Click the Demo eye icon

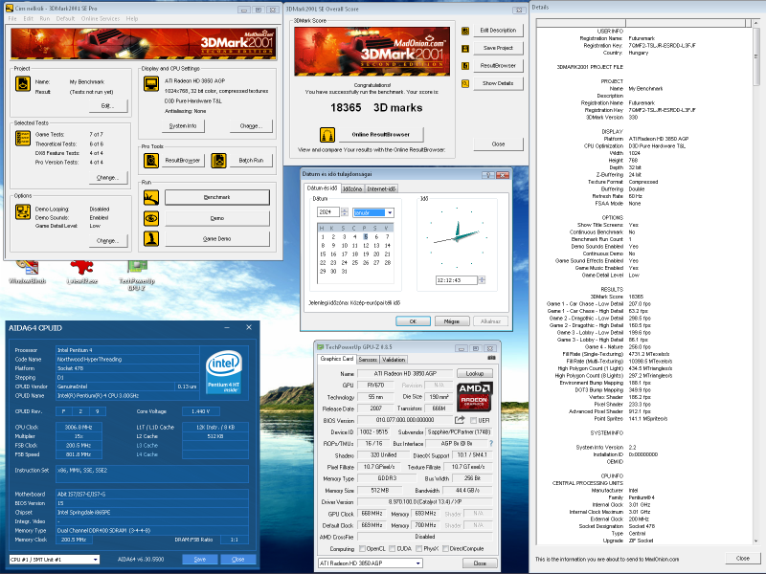(151, 218)
